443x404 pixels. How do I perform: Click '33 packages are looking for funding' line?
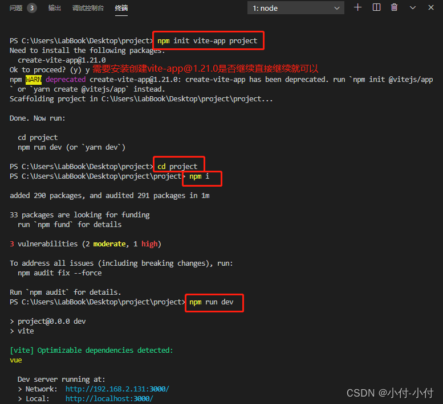pos(79,215)
